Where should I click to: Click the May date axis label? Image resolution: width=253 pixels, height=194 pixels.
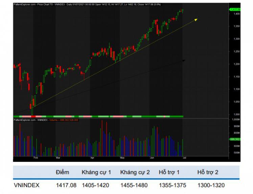[122, 158]
